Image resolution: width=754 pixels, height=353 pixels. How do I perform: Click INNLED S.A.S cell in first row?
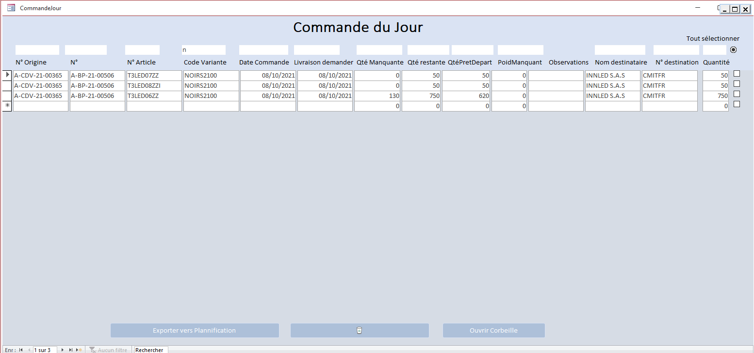[x=612, y=76]
